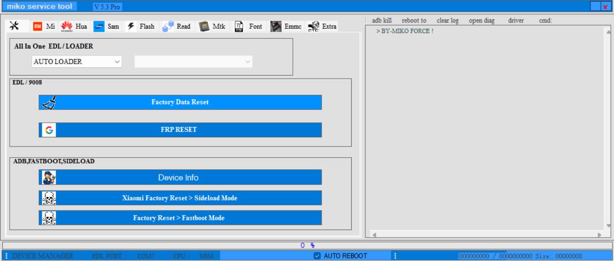
Task: Click the Device Info button
Action: 180,178
